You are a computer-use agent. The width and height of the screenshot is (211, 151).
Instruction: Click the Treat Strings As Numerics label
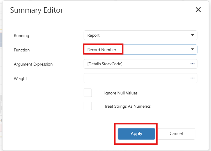[127, 106]
